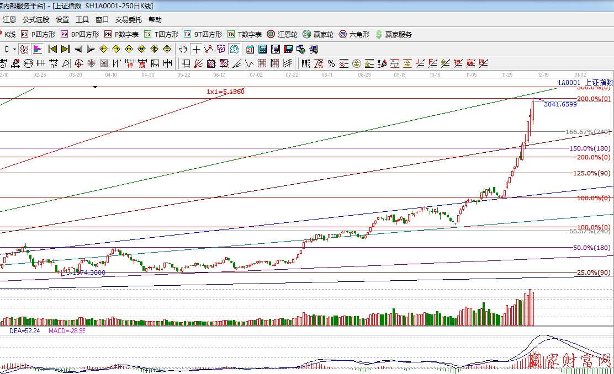
Task: Jump to last bar with skip-forward arrow
Action: (x=66, y=49)
